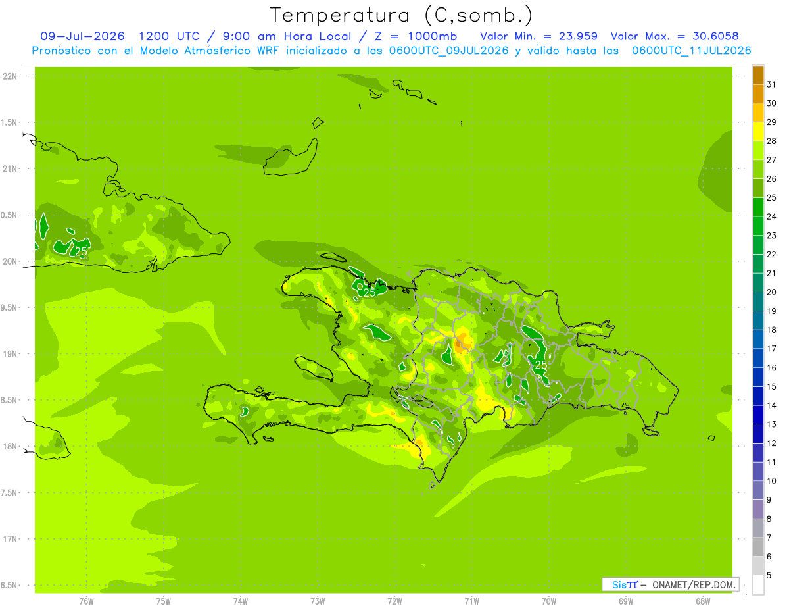Click the "28" label on the color scale
This screenshot has height=610, width=789.
(771, 141)
